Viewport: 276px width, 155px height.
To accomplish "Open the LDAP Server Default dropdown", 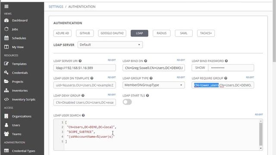I will (110, 45).
